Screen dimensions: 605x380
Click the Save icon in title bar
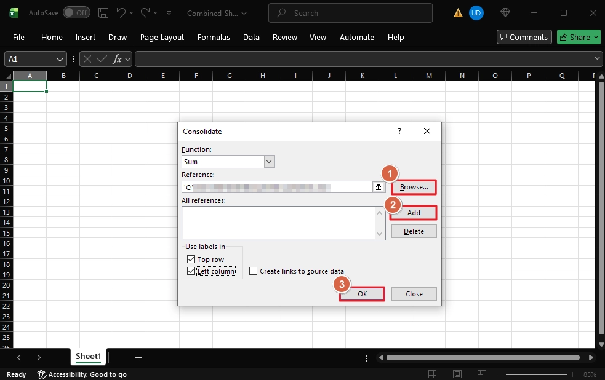(103, 13)
